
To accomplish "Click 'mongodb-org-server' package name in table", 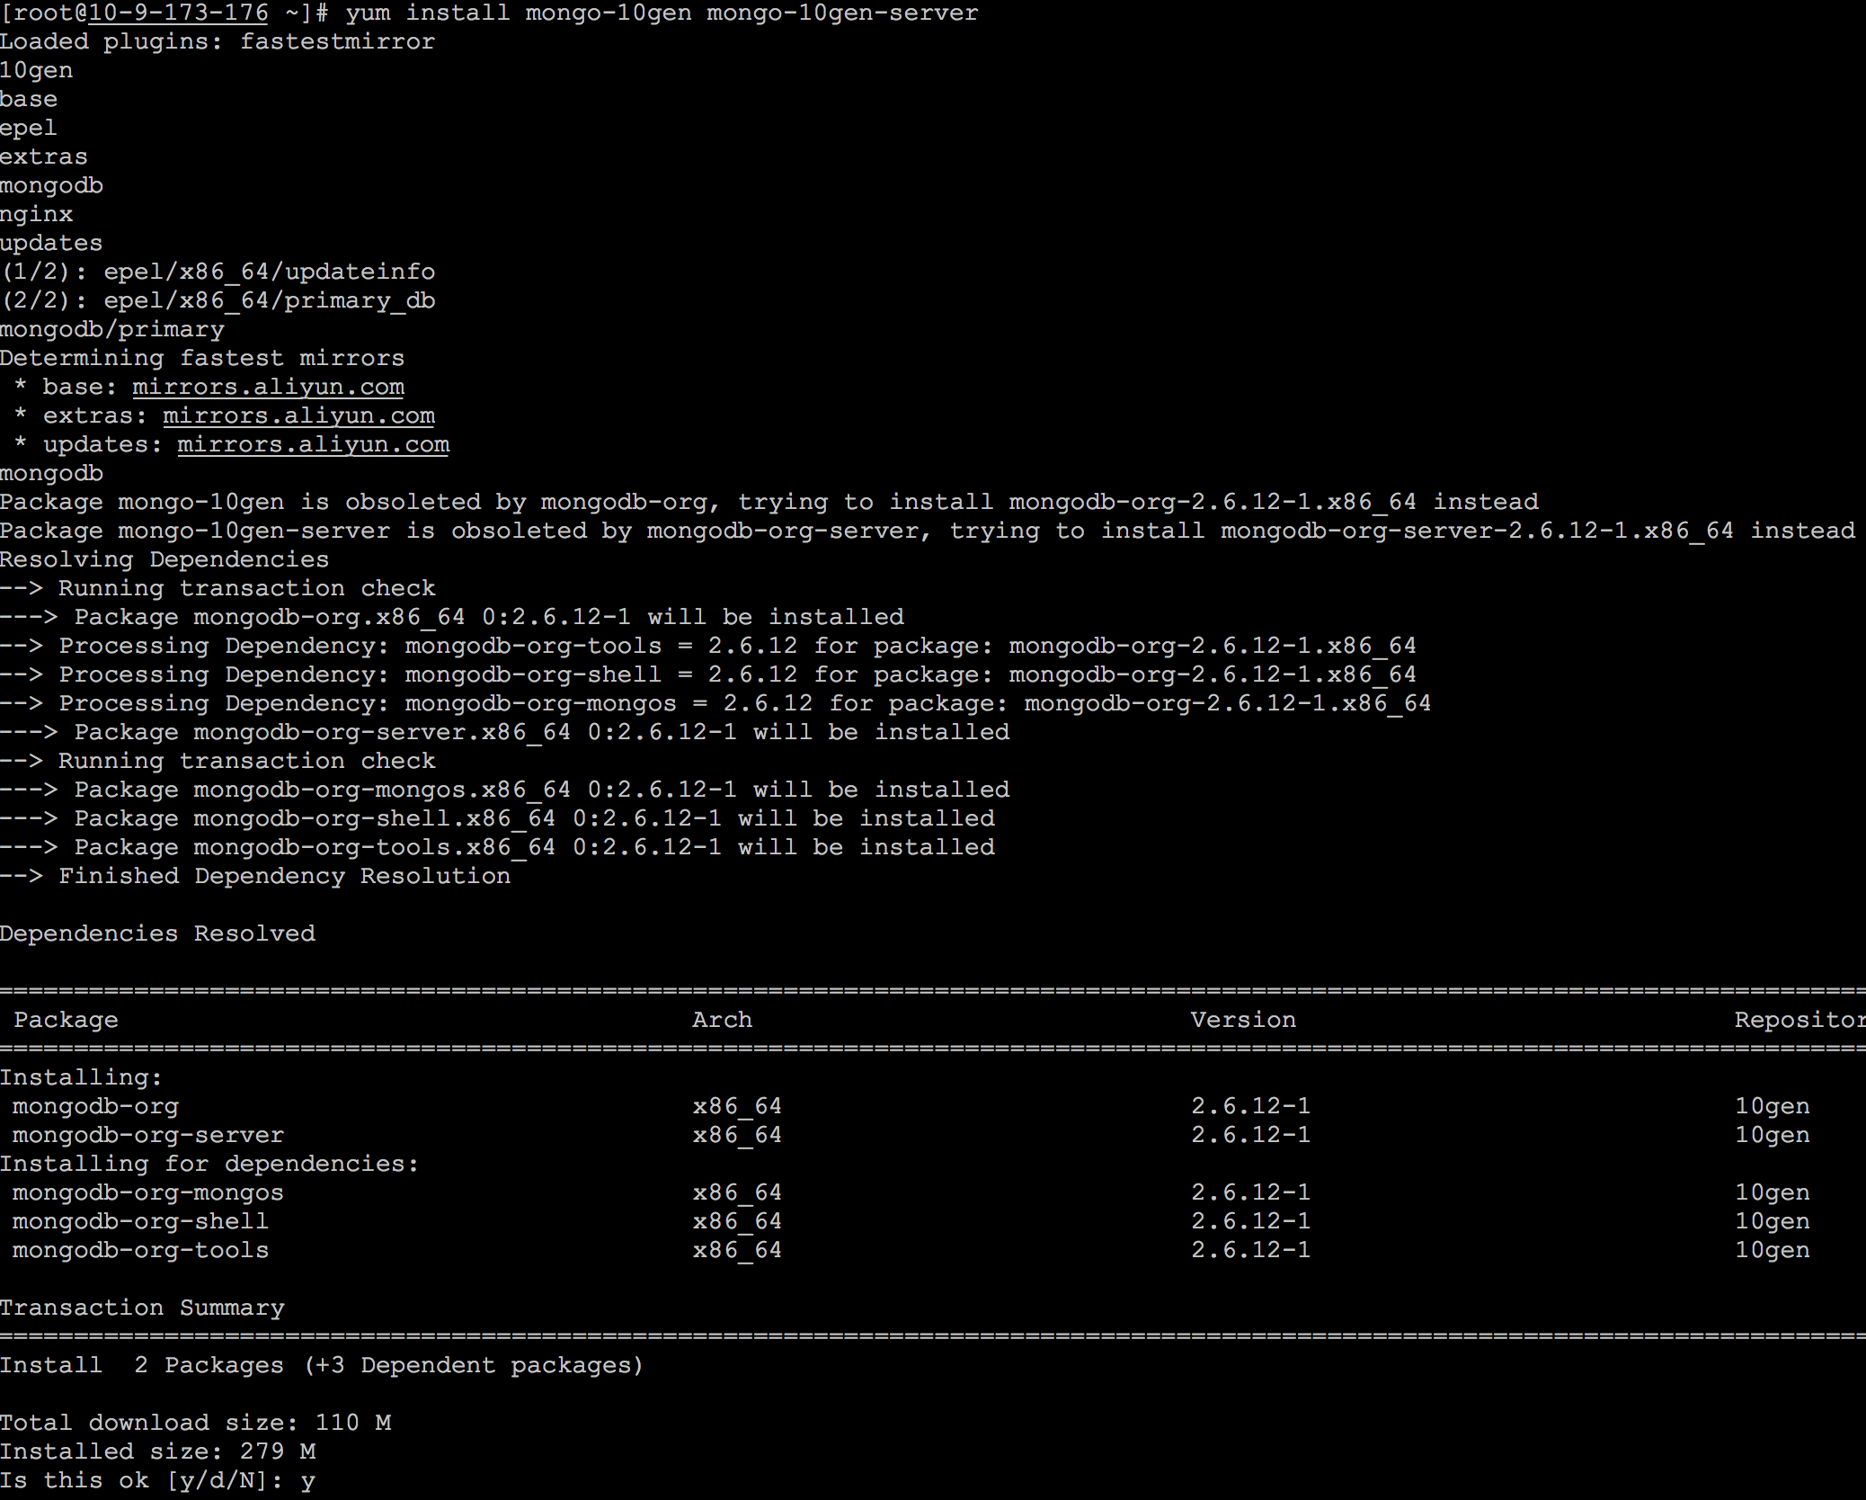I will point(148,1135).
